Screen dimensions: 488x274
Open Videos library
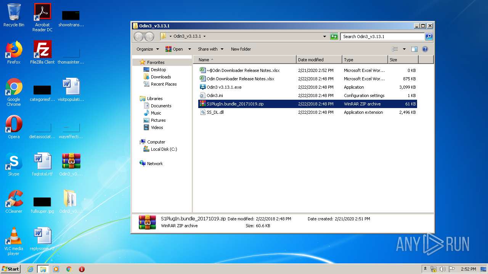pos(153,127)
